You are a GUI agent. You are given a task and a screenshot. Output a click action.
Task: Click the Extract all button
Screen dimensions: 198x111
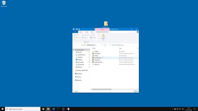point(103,37)
